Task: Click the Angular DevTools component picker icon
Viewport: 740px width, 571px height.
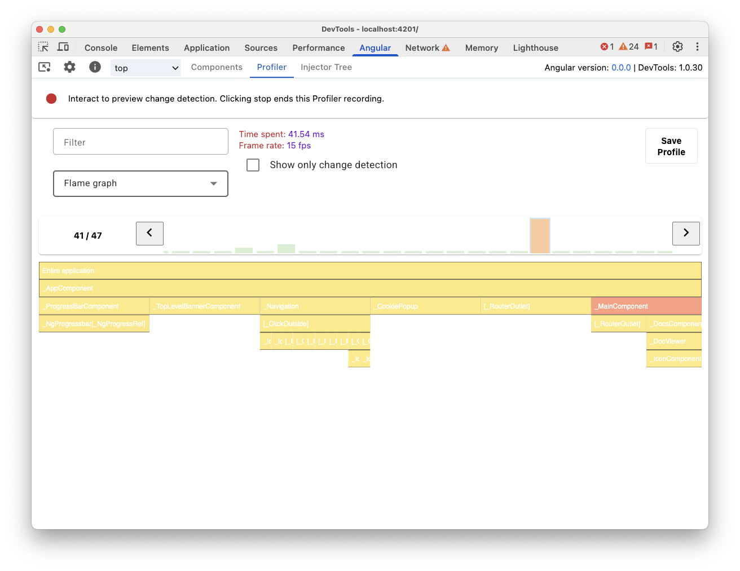Action: 44,67
